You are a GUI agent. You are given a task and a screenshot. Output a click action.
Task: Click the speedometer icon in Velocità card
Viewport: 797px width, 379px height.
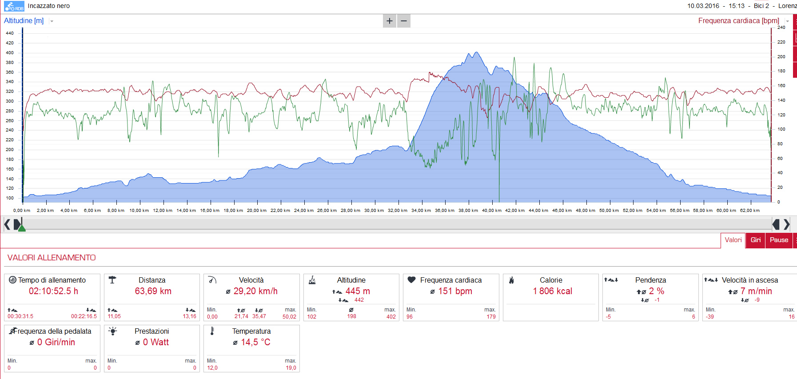point(212,280)
